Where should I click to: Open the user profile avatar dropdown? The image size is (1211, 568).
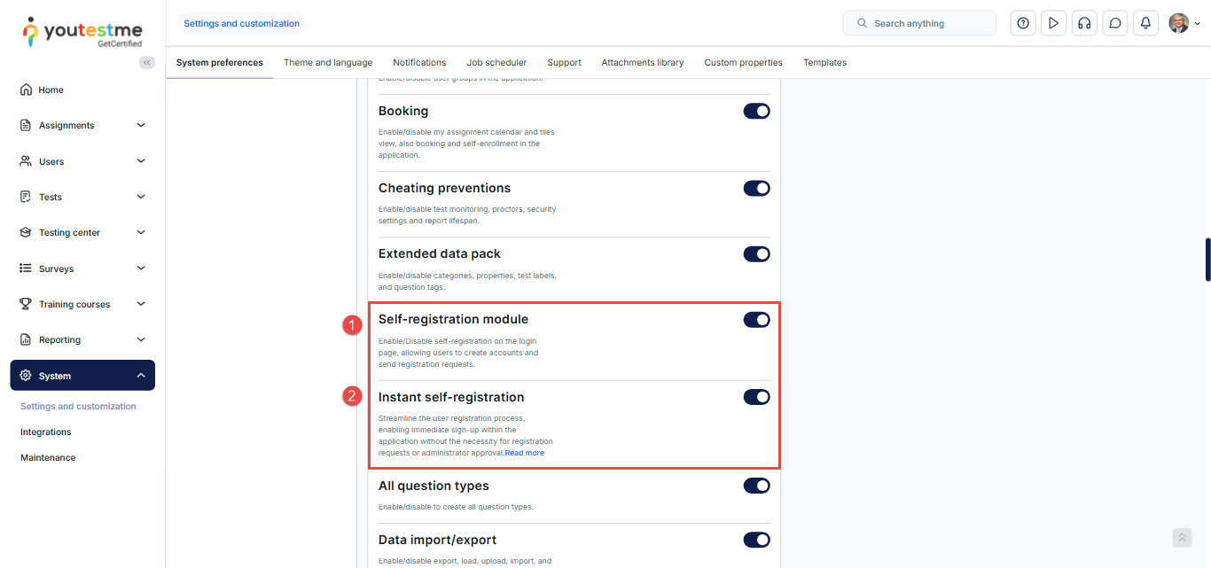[1184, 23]
